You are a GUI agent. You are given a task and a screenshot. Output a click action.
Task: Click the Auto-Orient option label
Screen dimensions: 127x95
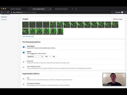tap(31, 46)
